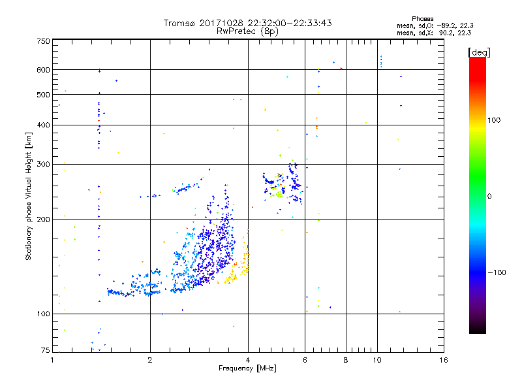Click the "10" MHz frequency axis label

point(377,360)
